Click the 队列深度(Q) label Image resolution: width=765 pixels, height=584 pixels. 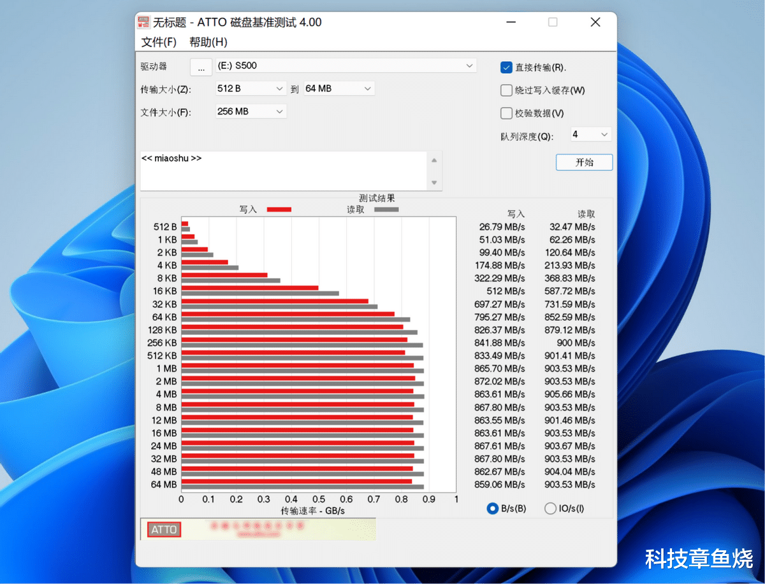527,136
